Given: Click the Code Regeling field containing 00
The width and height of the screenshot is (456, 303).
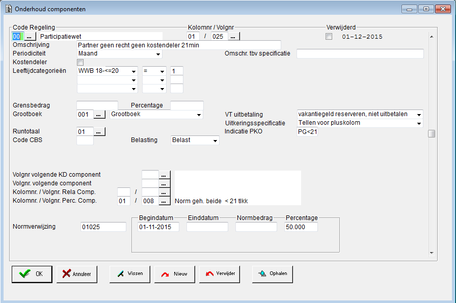Looking at the screenshot, I should [x=17, y=37].
